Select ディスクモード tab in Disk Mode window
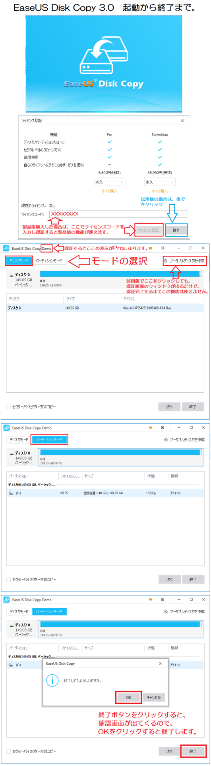The width and height of the screenshot is (211, 766). pyautogui.click(x=19, y=261)
